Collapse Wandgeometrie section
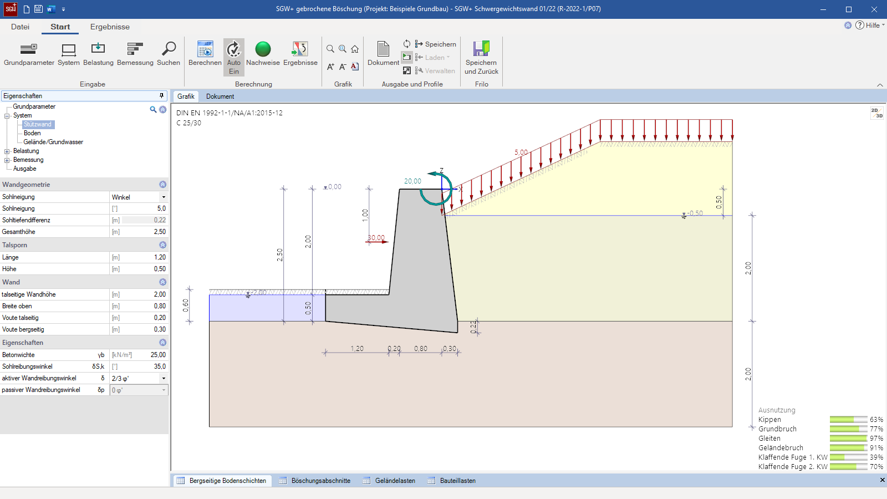Screen dimensions: 887x499 coord(162,184)
